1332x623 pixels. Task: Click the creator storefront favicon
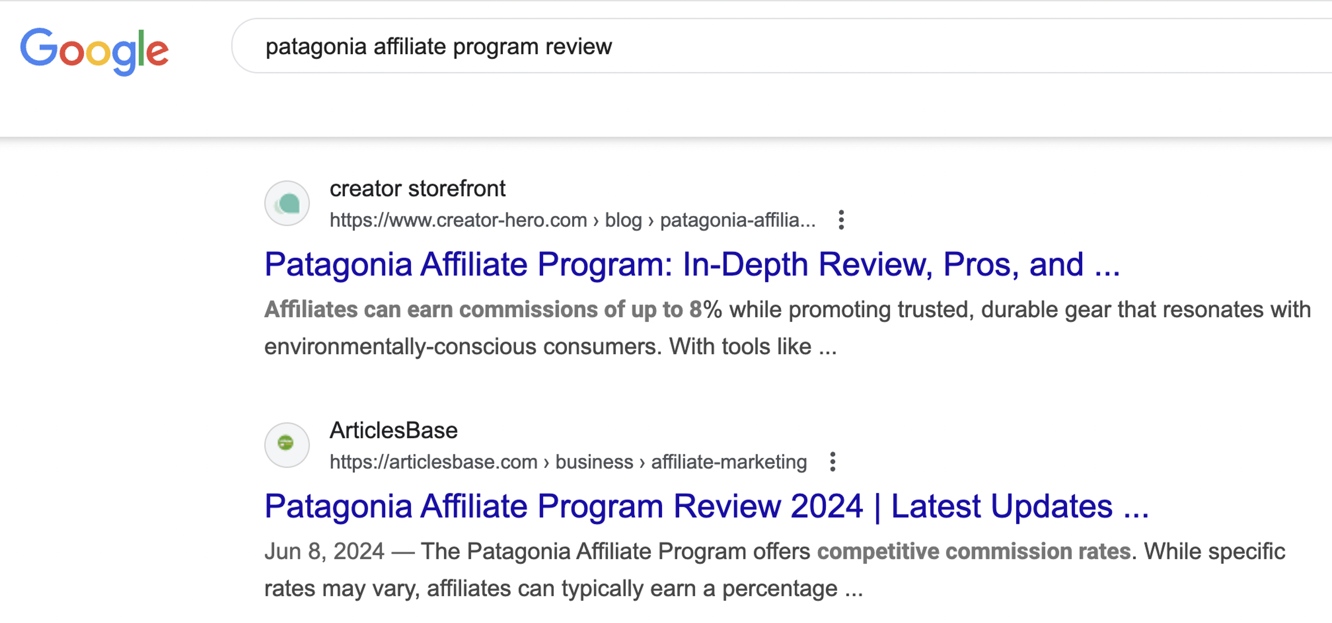click(x=287, y=203)
